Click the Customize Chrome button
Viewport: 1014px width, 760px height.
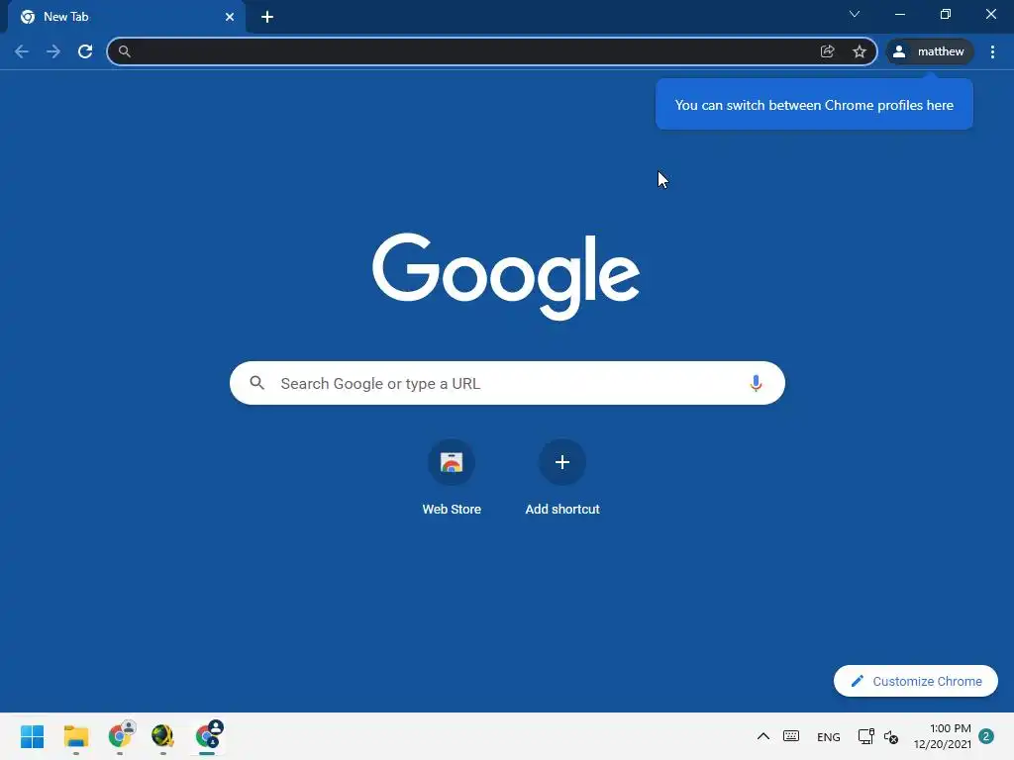916,681
